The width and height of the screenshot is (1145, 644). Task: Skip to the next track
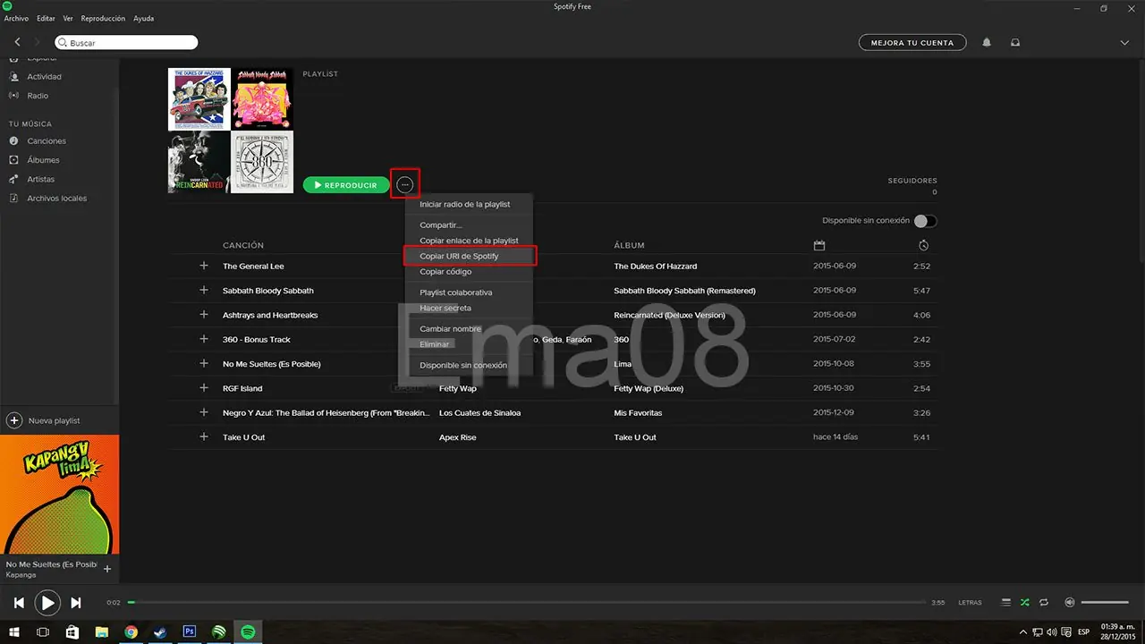76,603
